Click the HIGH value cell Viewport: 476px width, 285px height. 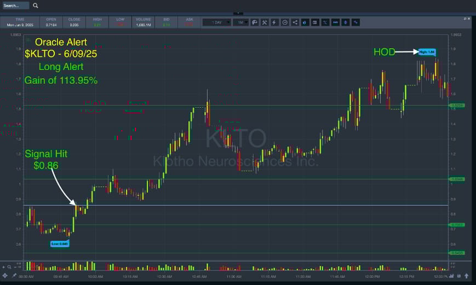(97, 22)
